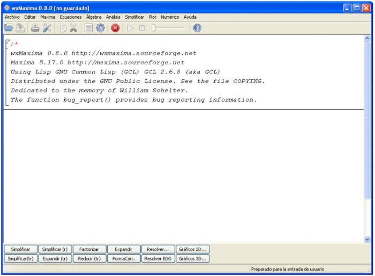This screenshot has width=375, height=276.
Task: Click the line 'Dedicated to the memory of William Schelter.'
Action: point(99,91)
